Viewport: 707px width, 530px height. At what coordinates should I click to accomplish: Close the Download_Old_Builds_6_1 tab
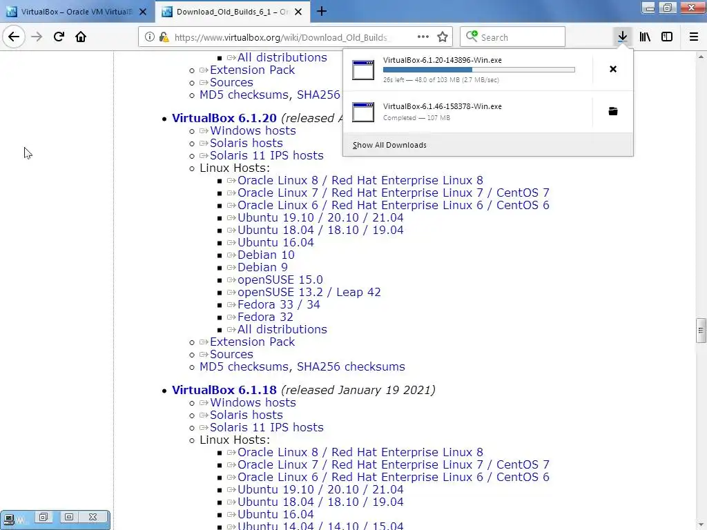(298, 12)
